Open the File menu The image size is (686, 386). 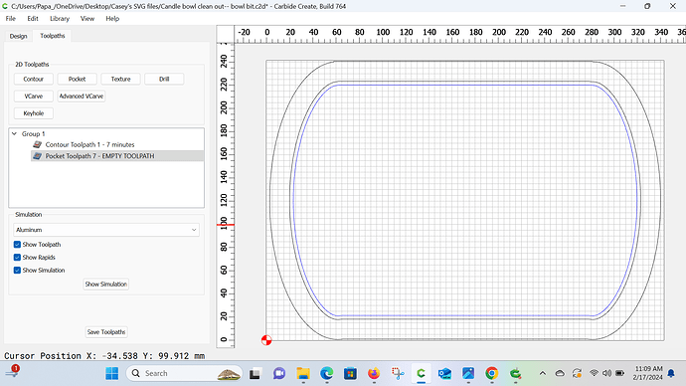click(x=11, y=18)
